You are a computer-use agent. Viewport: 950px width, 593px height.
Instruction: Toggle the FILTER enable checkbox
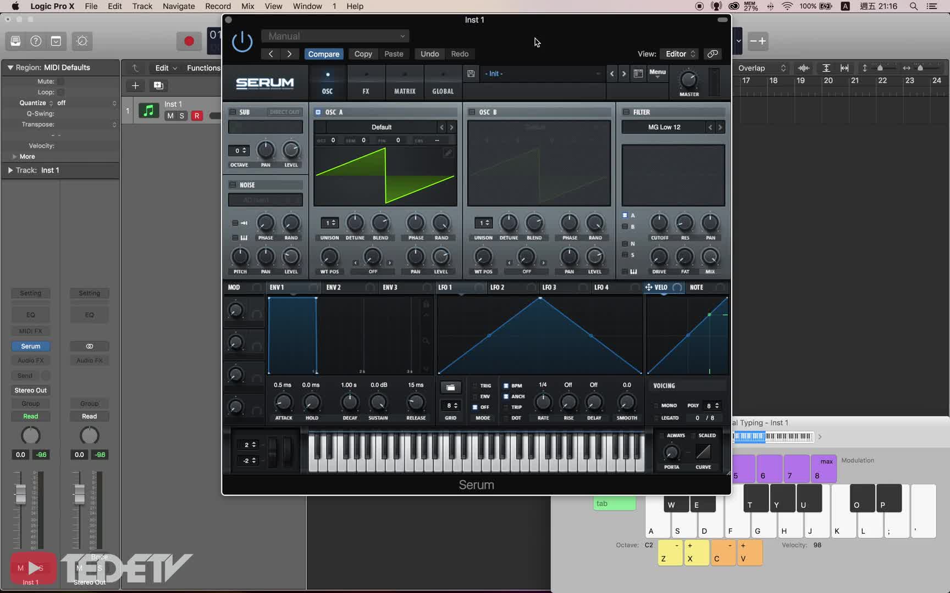pos(626,112)
